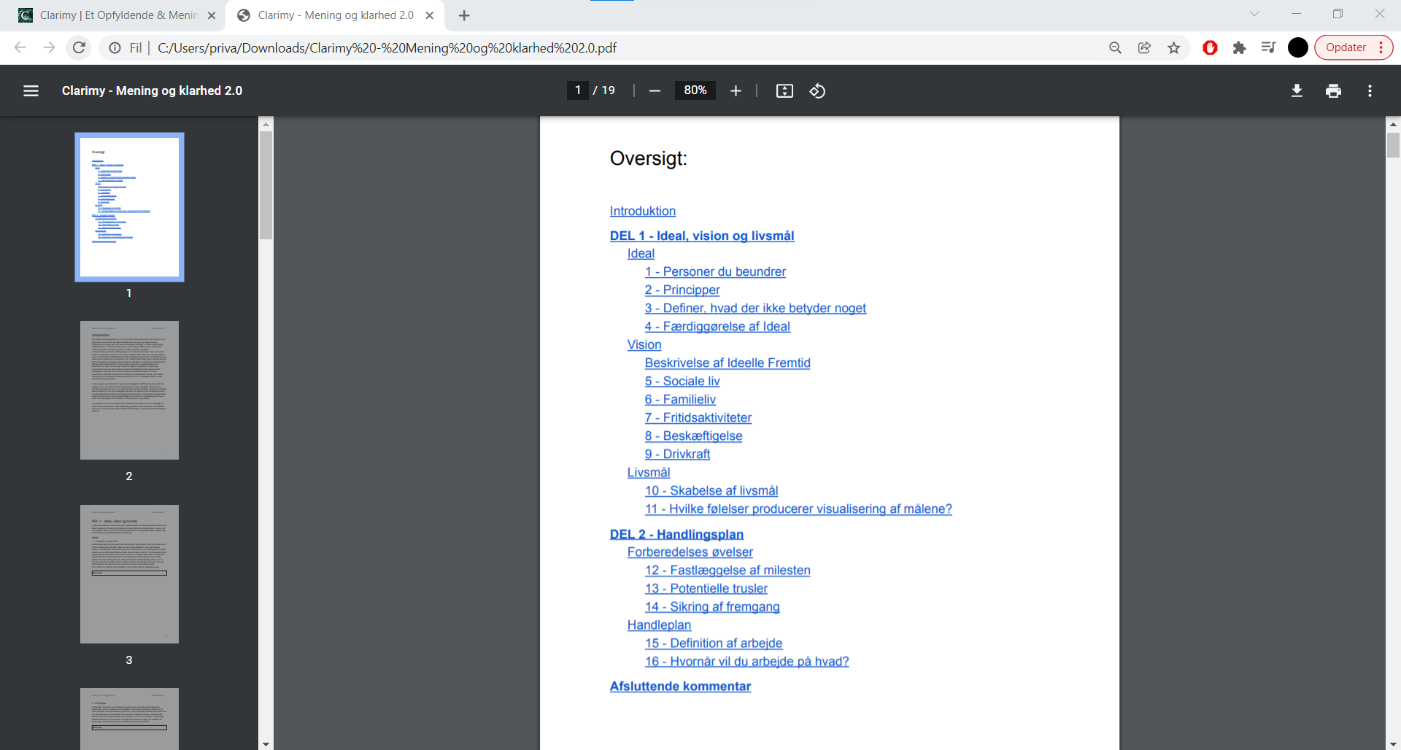
Task: Click the page number input field
Action: (578, 90)
